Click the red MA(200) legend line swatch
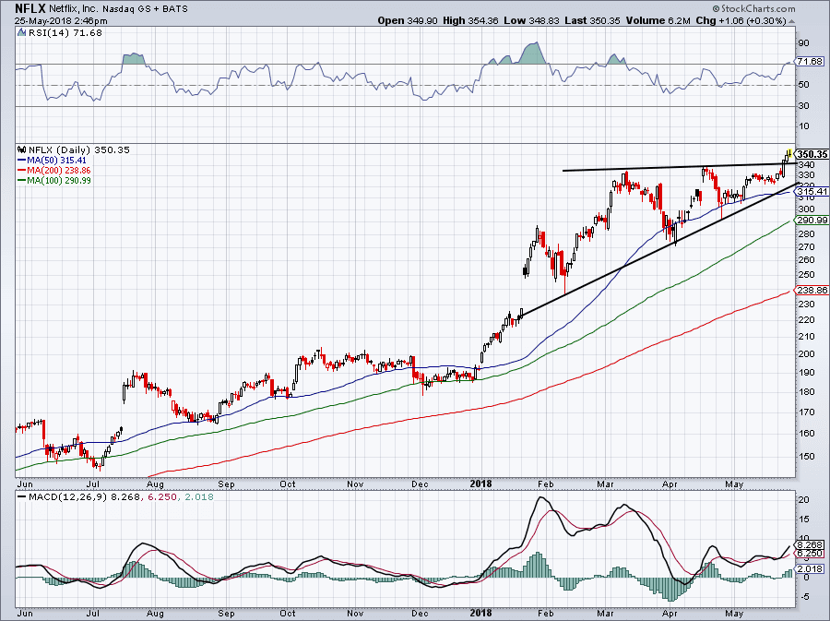Viewport: 830px width, 621px height. pos(22,171)
